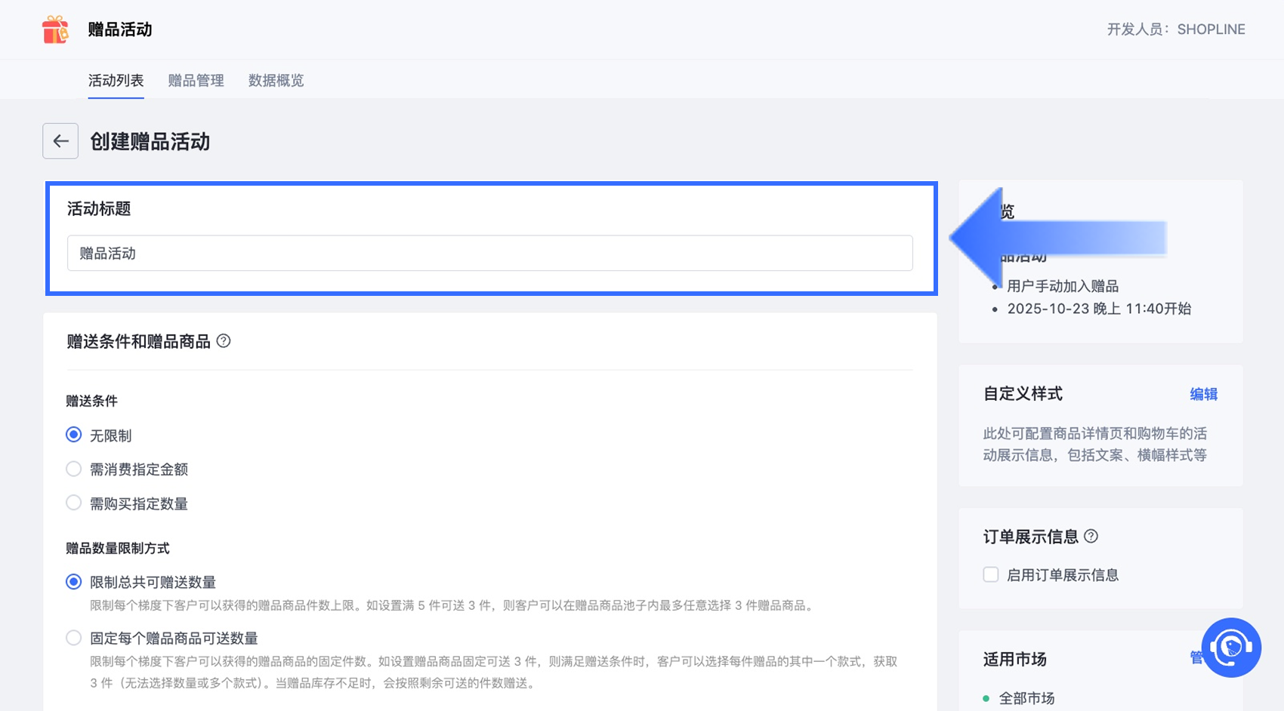Switch to the 赠品管理 tab
This screenshot has width=1284, height=711.
point(196,81)
